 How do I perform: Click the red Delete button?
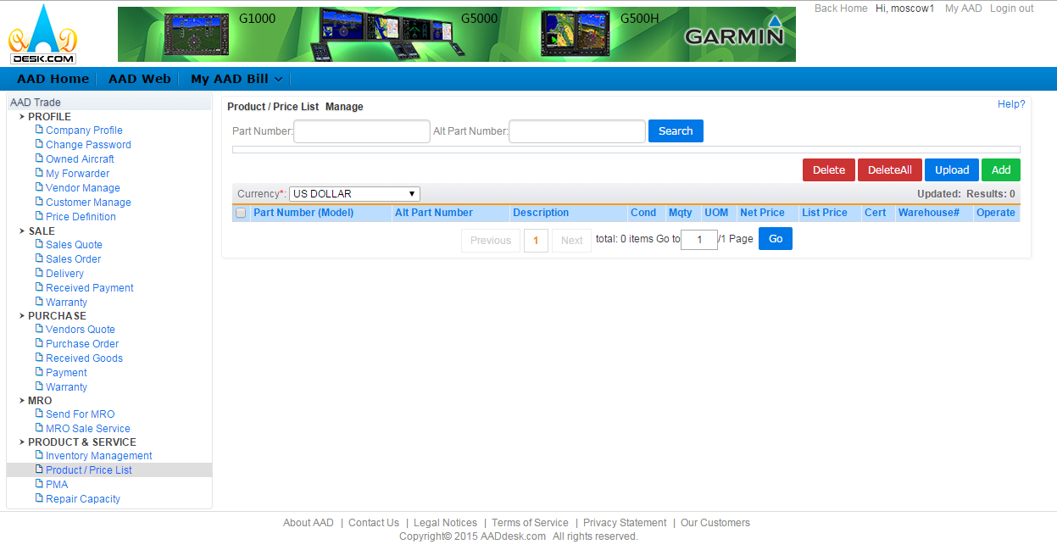pyautogui.click(x=829, y=170)
